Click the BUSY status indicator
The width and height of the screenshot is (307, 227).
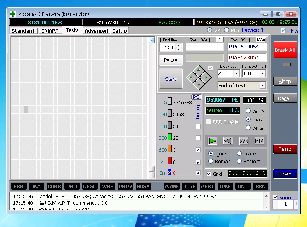143,186
